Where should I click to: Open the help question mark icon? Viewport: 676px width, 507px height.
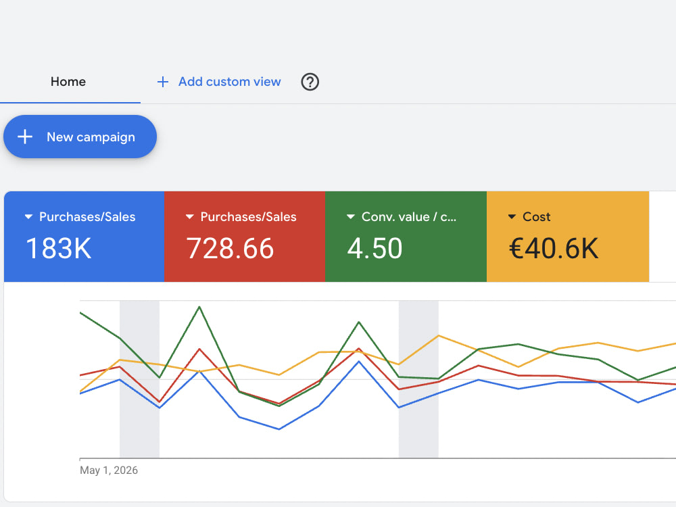tap(310, 82)
